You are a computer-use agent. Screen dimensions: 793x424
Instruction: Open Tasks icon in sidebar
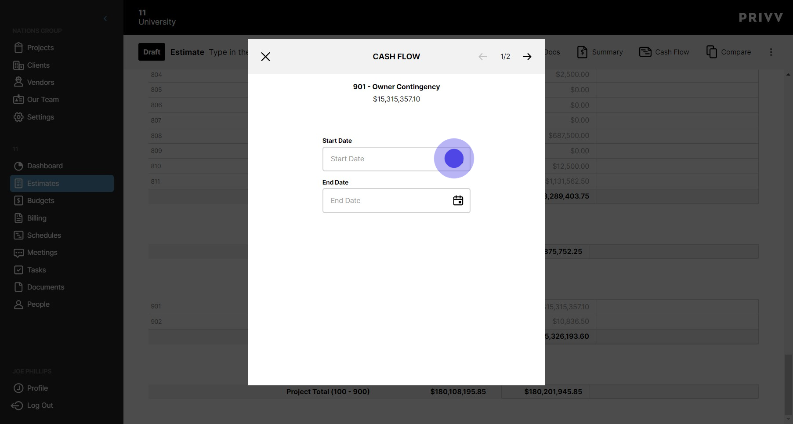[18, 270]
